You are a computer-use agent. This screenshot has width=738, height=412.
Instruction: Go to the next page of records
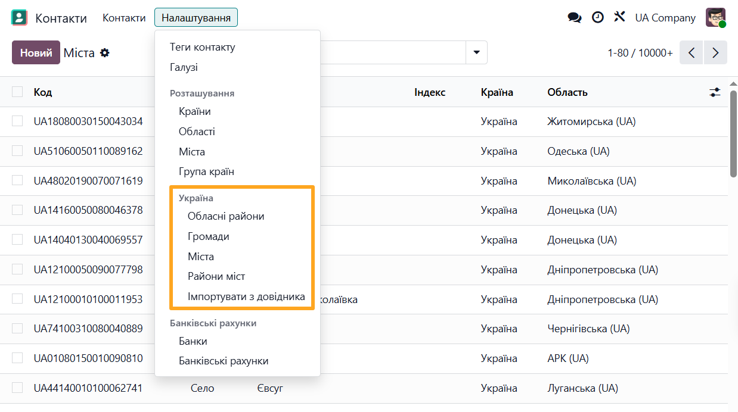715,52
